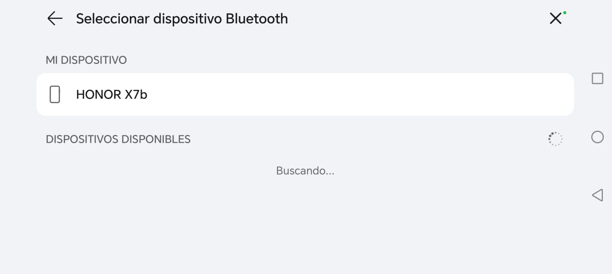Viewport: 612px width, 274px height.
Task: Tap the word "DISPOSITIVO" under the title bar
Action: [x=93, y=60]
